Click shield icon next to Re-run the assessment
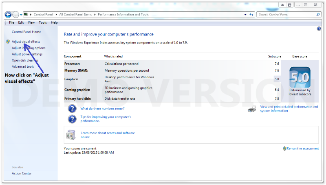The image size is (326, 185). 284,148
